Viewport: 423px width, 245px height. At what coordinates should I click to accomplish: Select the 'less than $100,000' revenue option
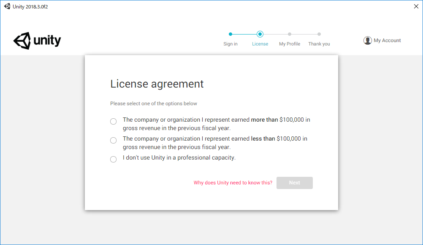pos(113,140)
